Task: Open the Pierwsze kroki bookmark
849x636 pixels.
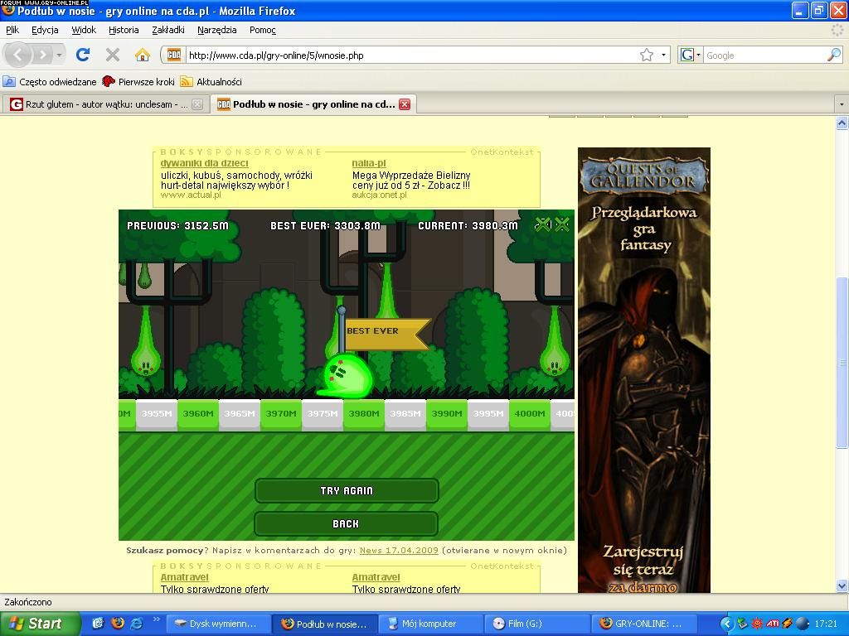Action: pyautogui.click(x=138, y=82)
